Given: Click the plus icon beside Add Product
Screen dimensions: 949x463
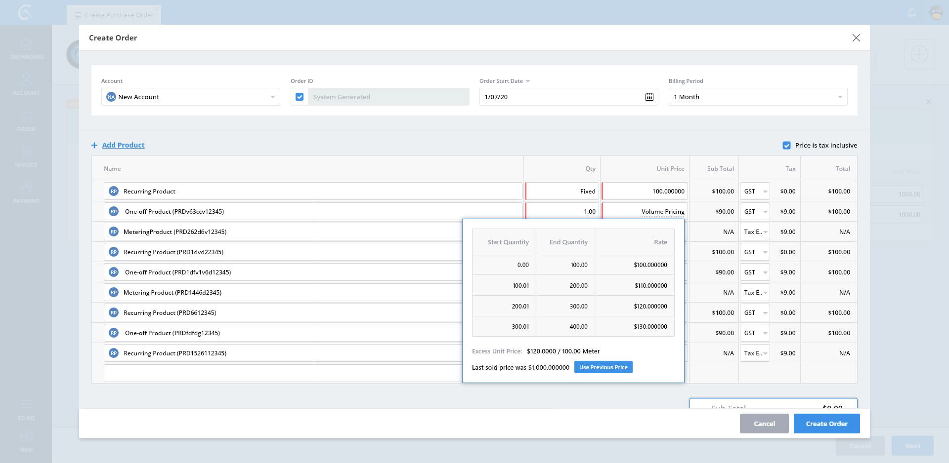Looking at the screenshot, I should [94, 145].
